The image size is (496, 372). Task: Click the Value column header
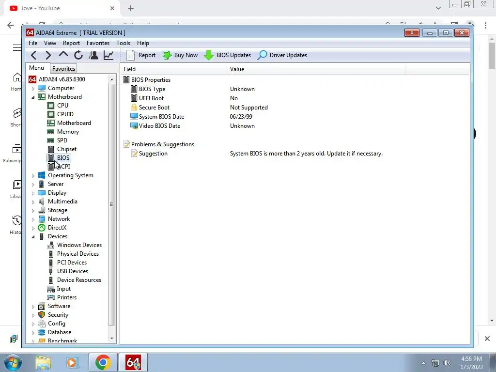tap(316, 69)
